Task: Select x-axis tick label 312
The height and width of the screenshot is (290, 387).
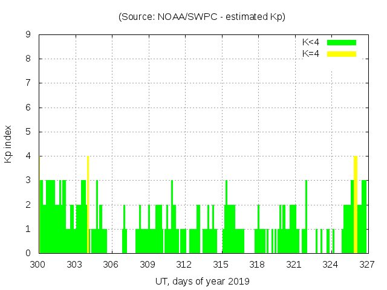Action: coord(184,264)
